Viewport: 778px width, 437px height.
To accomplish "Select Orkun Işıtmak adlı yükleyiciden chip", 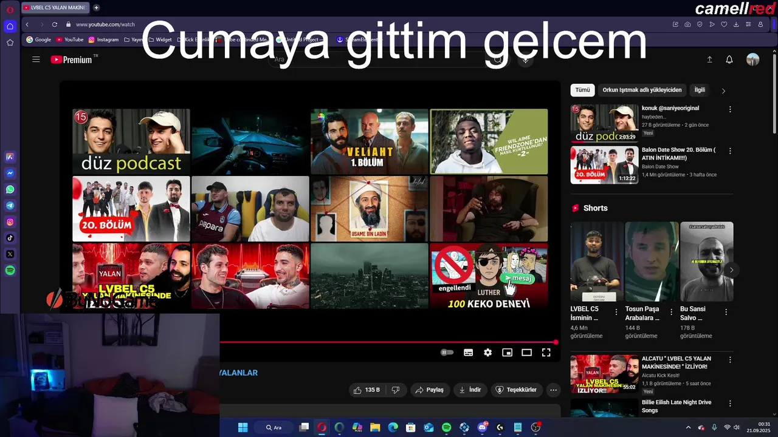I will (642, 90).
